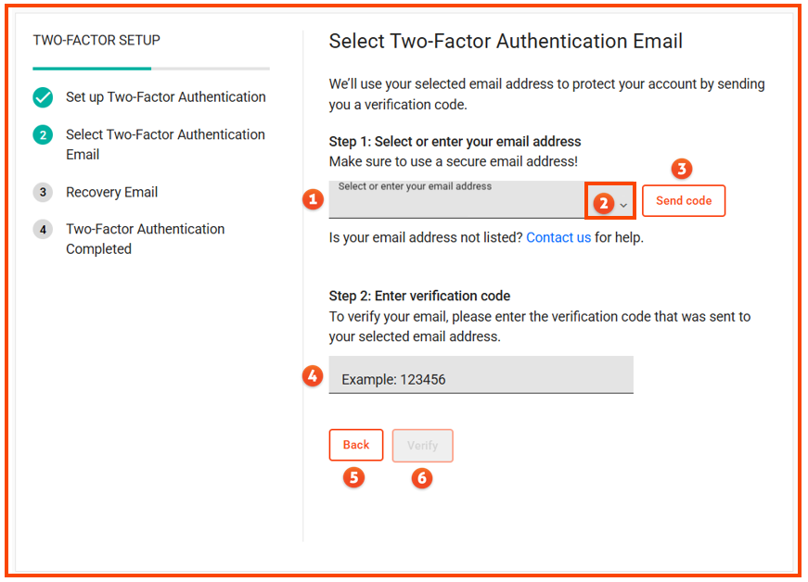The width and height of the screenshot is (808, 582).
Task: Select the teal step 2 circle indicator
Action: (43, 134)
